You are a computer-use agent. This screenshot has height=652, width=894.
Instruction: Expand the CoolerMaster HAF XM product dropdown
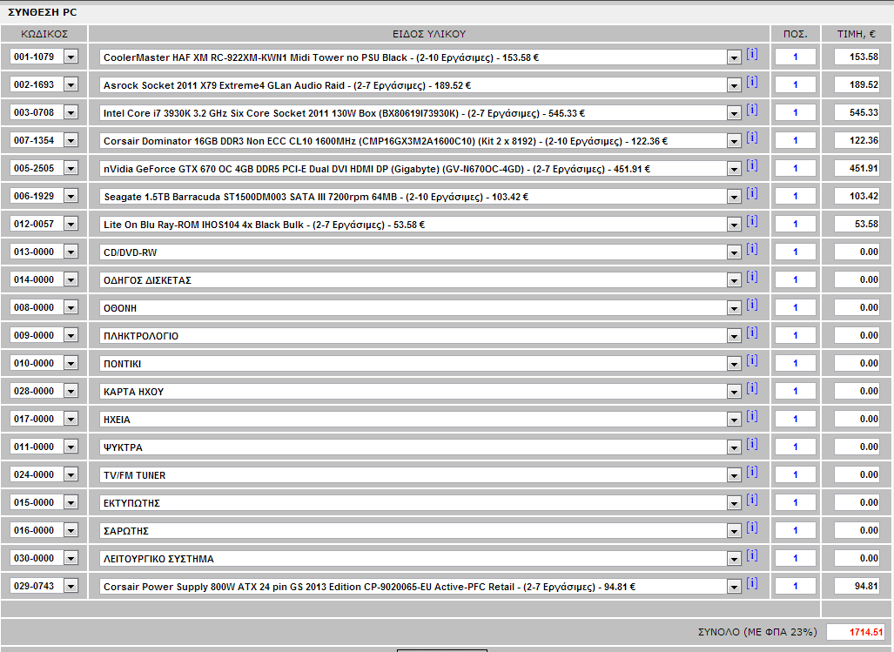(x=734, y=57)
